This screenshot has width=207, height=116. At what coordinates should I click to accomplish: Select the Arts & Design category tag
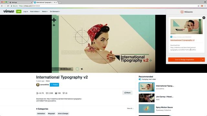click(x=63, y=113)
